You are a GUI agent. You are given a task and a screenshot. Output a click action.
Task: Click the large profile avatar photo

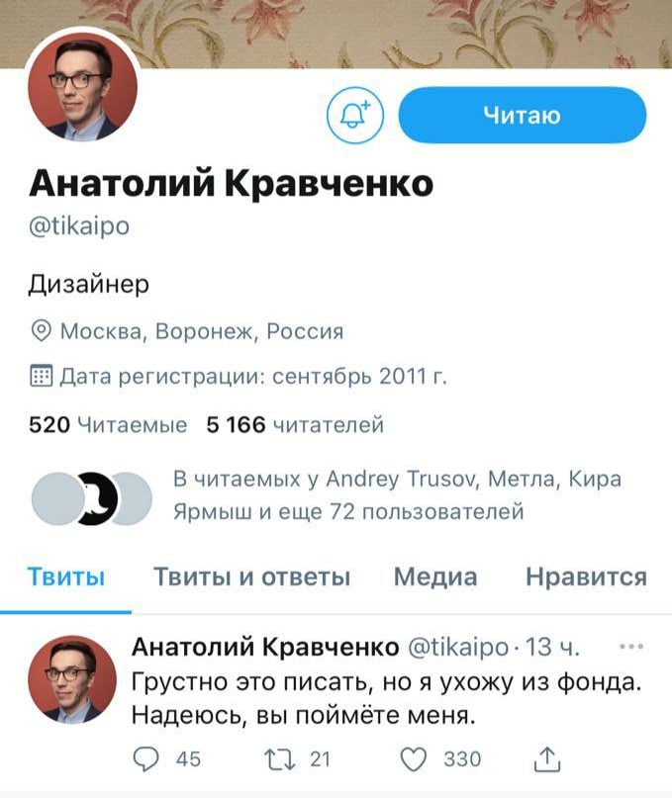tap(82, 86)
